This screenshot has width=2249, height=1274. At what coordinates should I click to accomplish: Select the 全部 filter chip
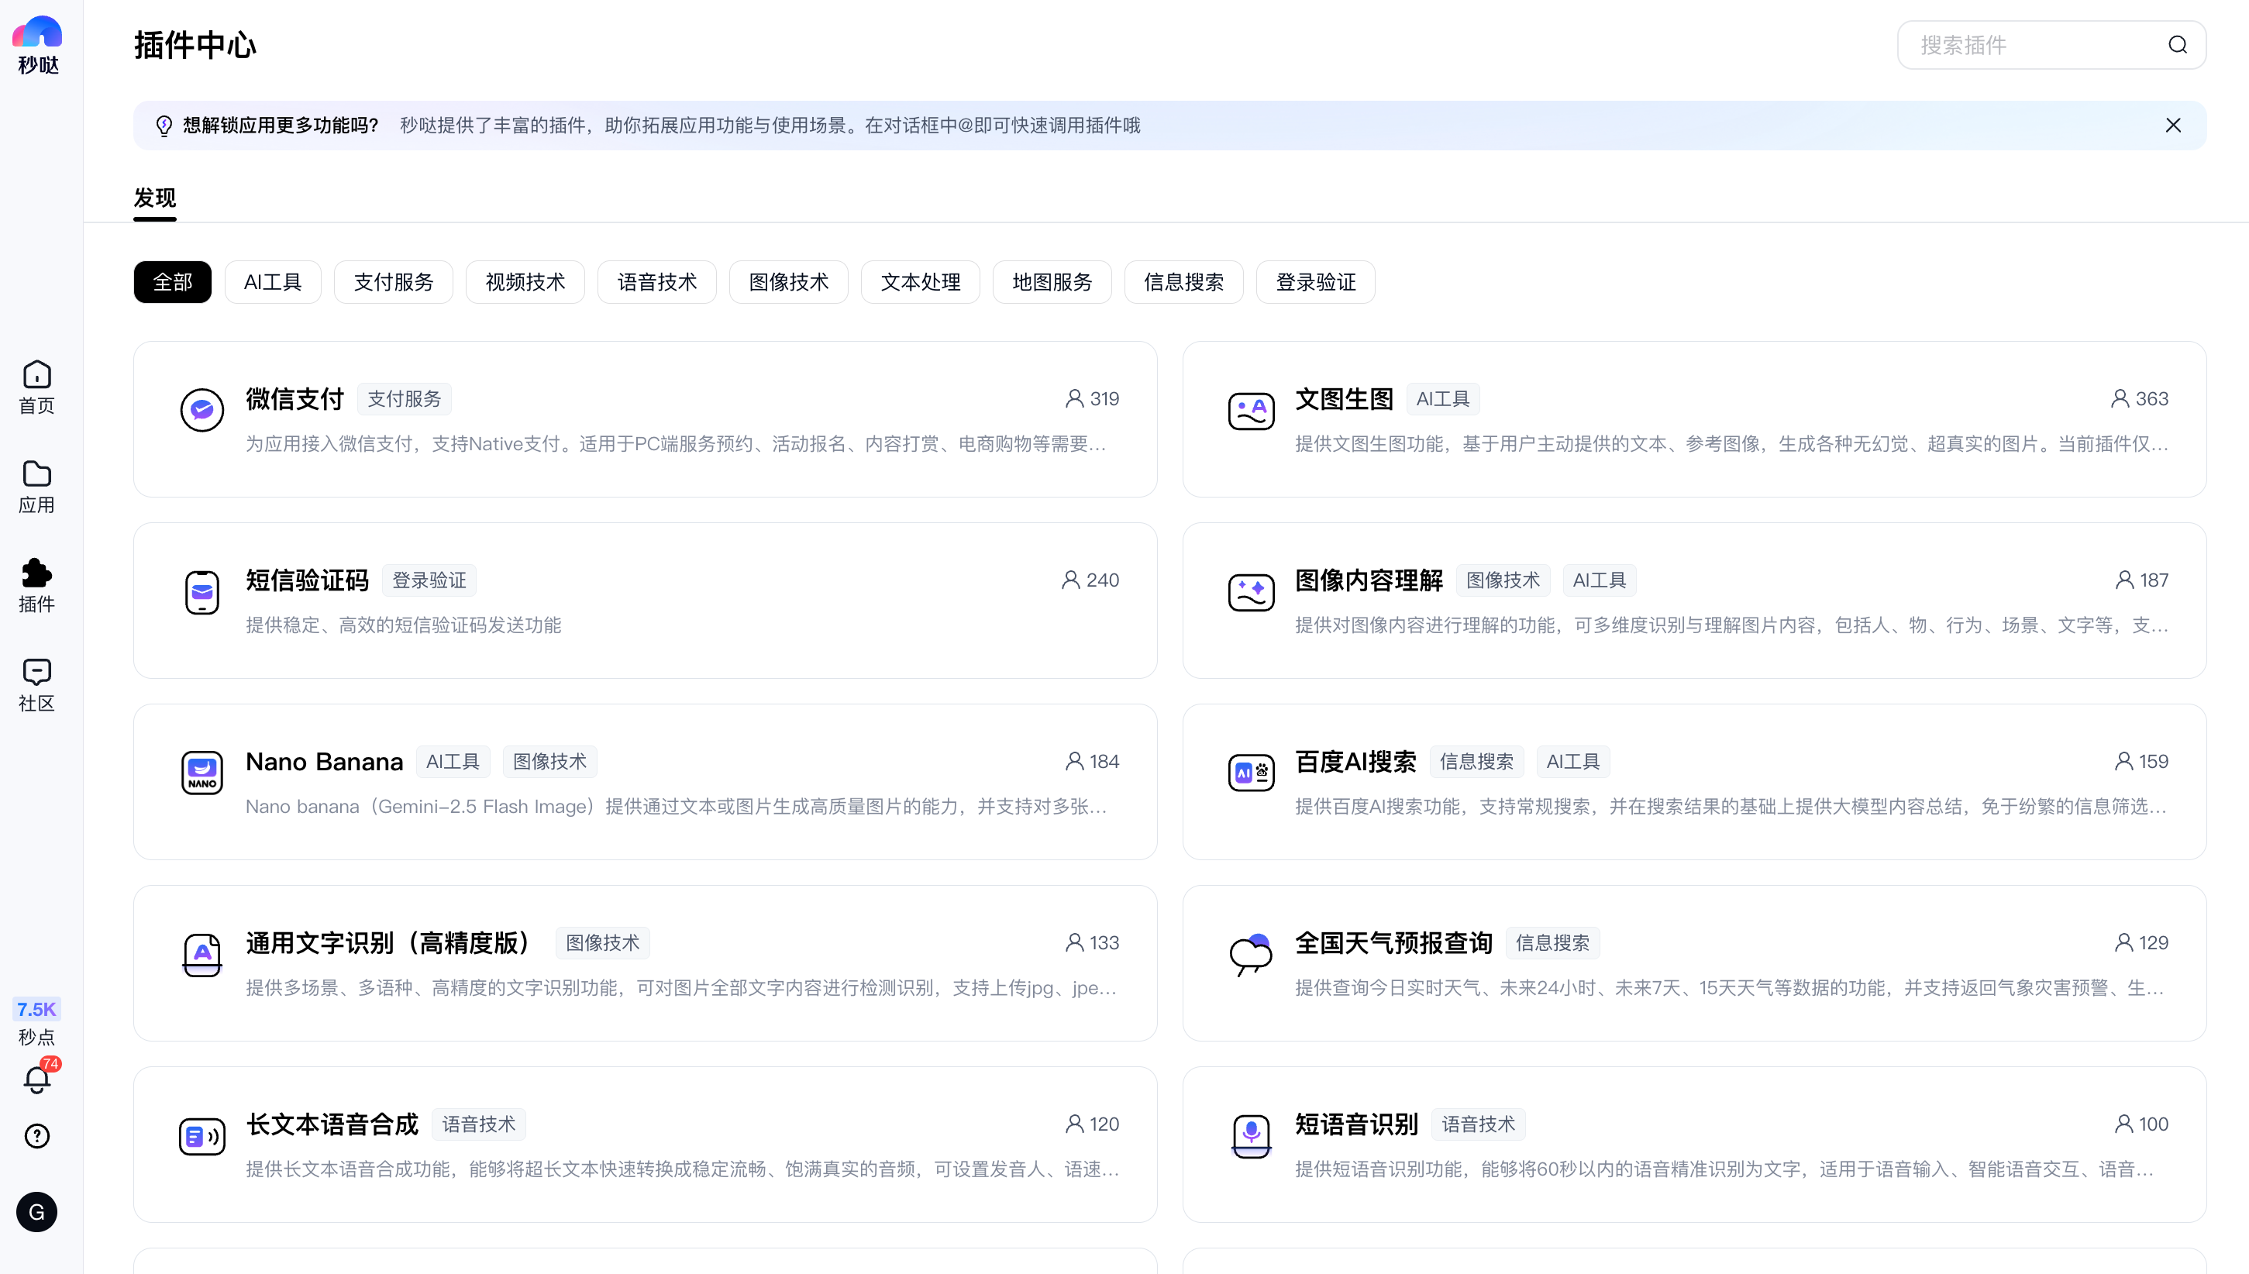pos(172,282)
